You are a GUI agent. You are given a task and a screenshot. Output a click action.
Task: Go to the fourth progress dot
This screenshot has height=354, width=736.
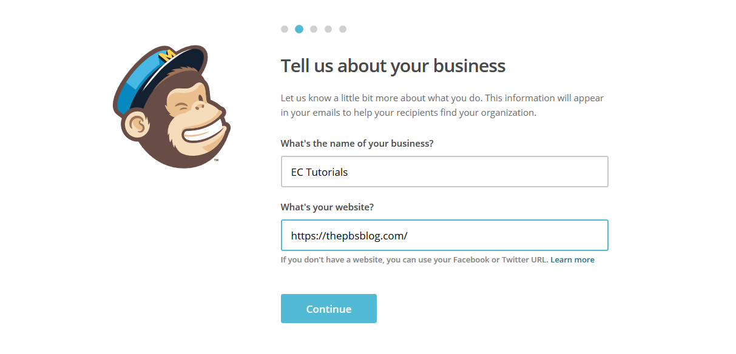(328, 29)
